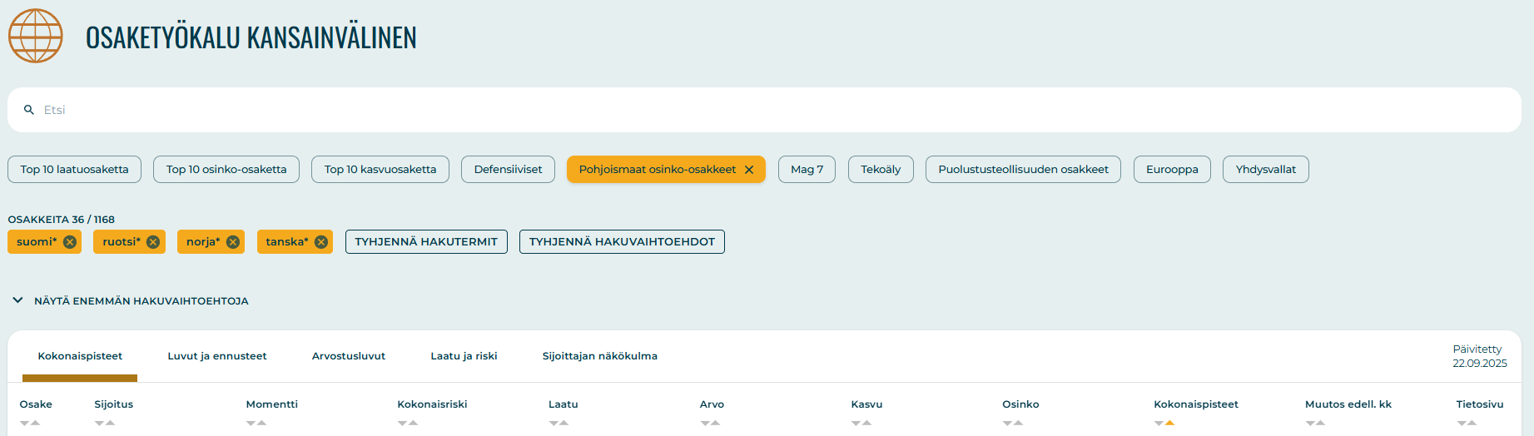The width and height of the screenshot is (1534, 436).
Task: Click the Kokonaispisteet column header label
Action: (x=1196, y=404)
